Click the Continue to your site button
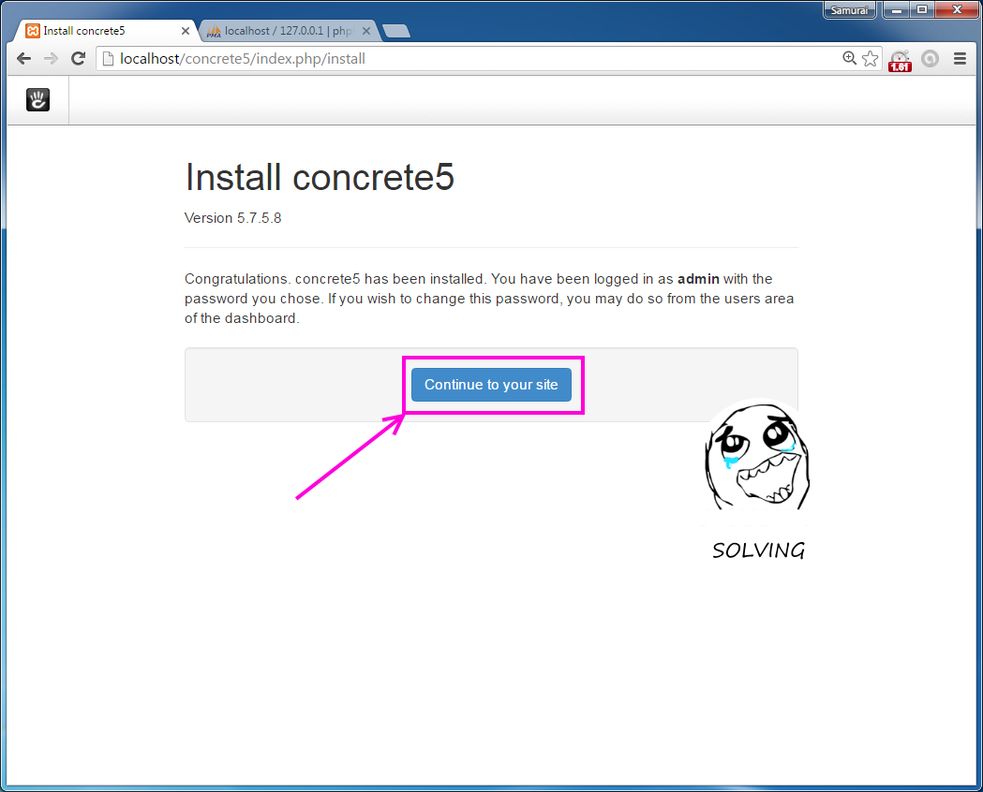 pos(491,385)
